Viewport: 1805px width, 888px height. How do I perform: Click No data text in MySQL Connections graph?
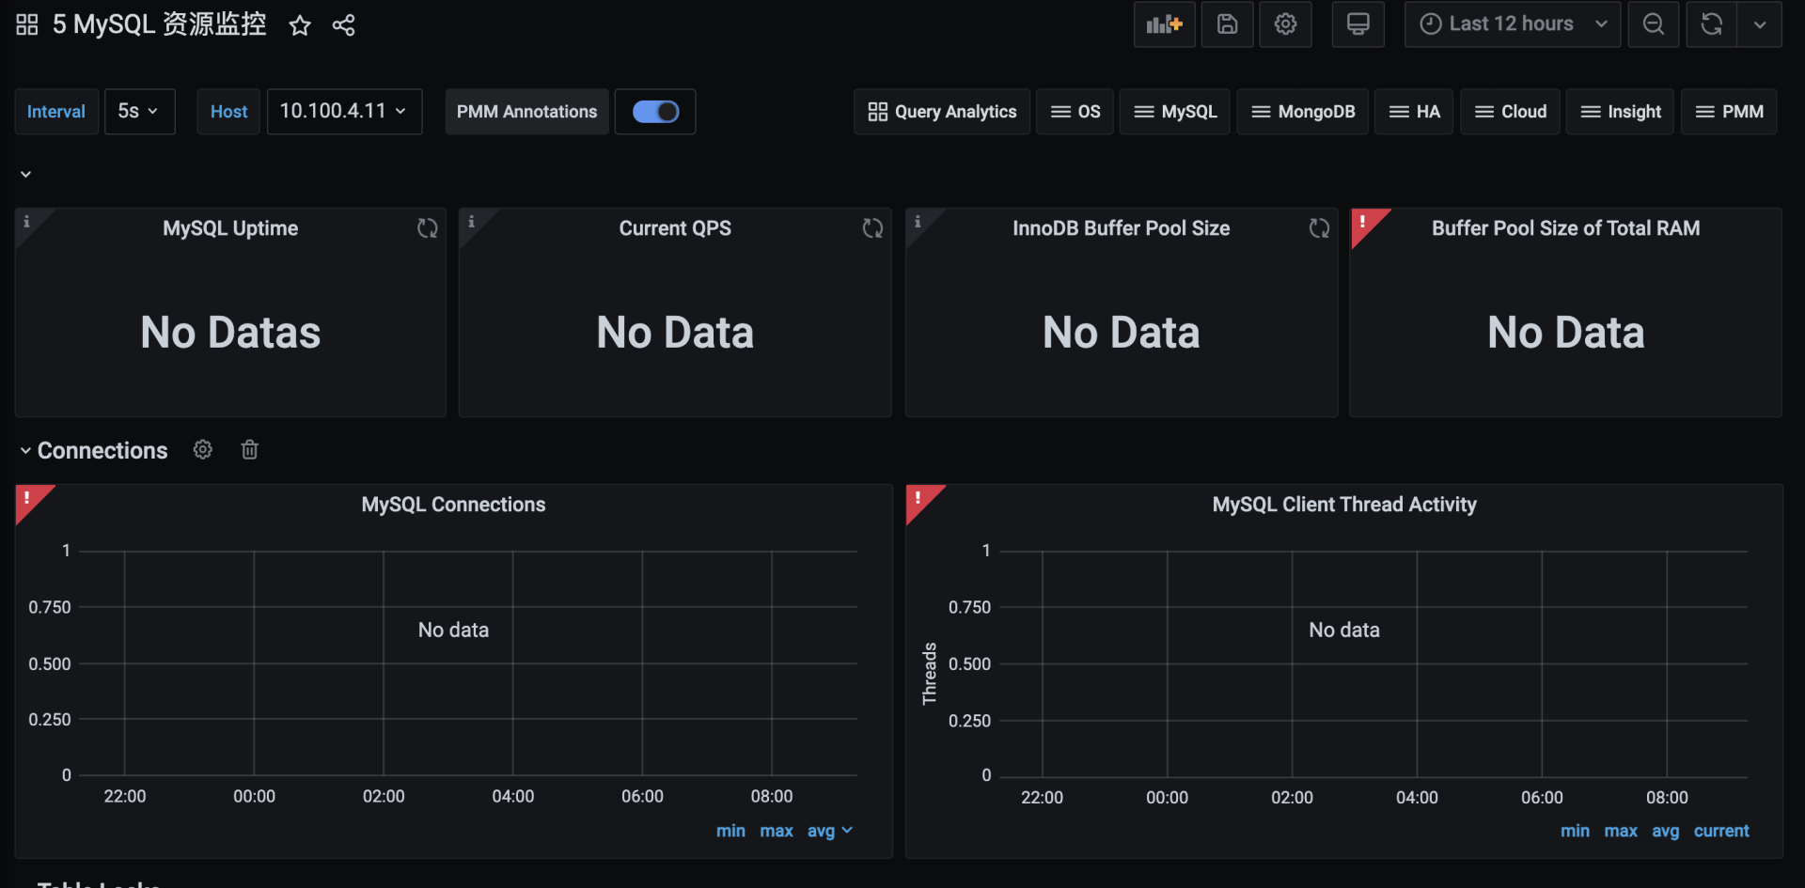454,630
